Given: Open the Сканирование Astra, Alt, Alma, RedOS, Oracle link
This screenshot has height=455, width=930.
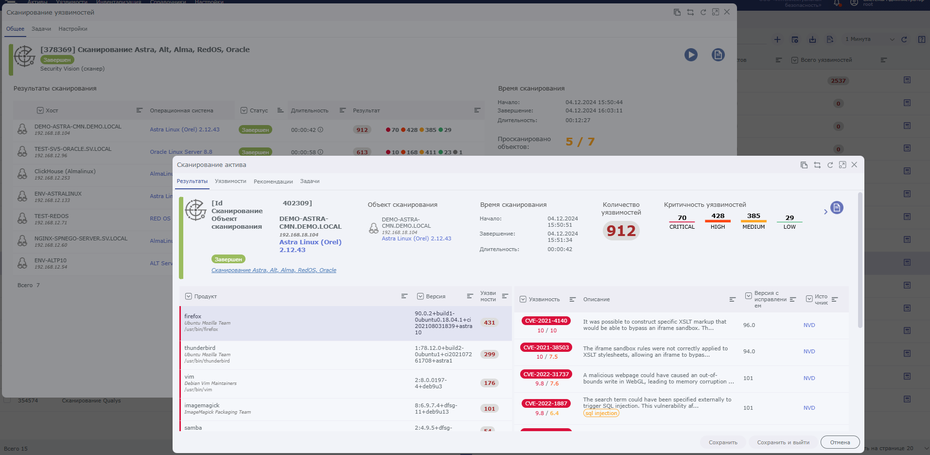Looking at the screenshot, I should coord(274,270).
